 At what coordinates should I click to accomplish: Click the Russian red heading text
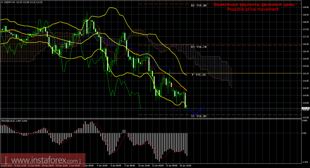254,5
